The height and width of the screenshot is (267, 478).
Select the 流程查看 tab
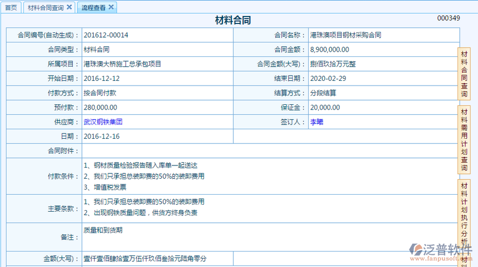93,7
